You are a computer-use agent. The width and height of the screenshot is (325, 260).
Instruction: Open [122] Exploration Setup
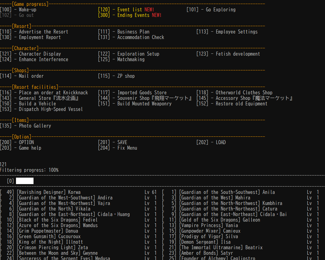pos(129,54)
